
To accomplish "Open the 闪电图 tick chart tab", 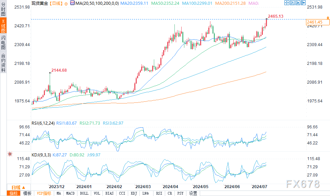I will 3,43.
